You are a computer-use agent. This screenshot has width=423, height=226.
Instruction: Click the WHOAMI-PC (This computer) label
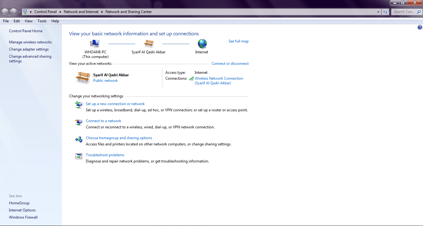pyautogui.click(x=95, y=55)
